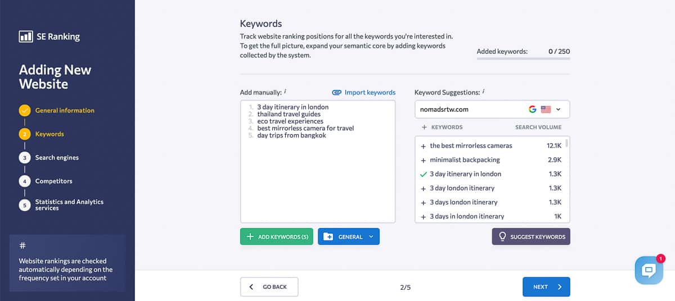Click the SE Ranking logo icon

click(25, 37)
